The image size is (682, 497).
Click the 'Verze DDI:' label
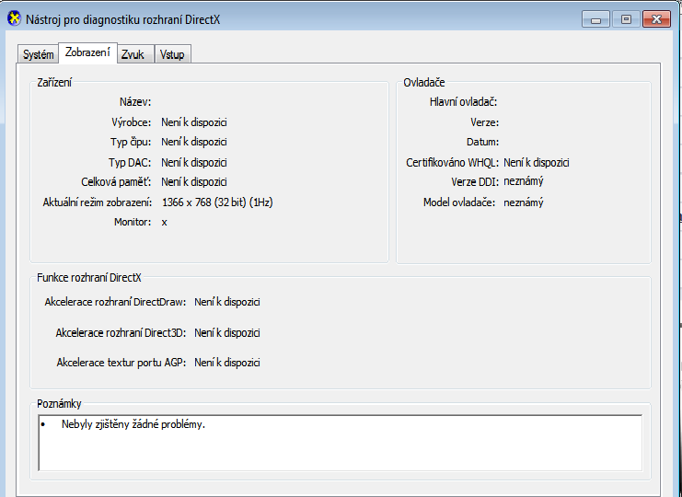tap(475, 181)
